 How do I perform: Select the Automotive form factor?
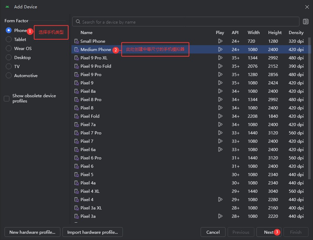[x=9, y=75]
